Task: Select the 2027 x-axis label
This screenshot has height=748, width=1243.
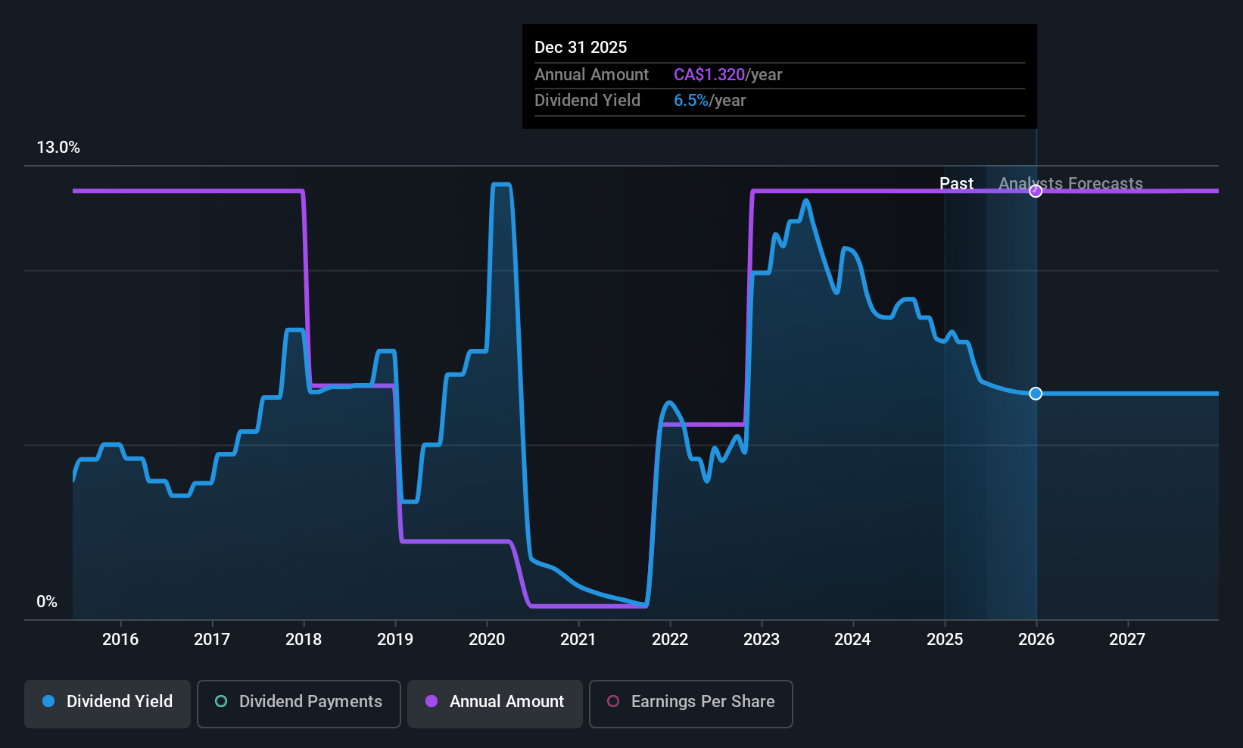Action: [1127, 640]
